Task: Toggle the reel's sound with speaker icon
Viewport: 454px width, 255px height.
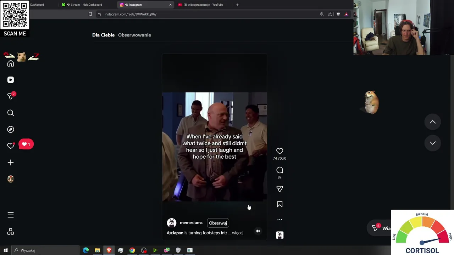Action: tap(258, 231)
